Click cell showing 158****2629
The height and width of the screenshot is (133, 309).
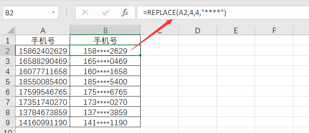pos(105,51)
